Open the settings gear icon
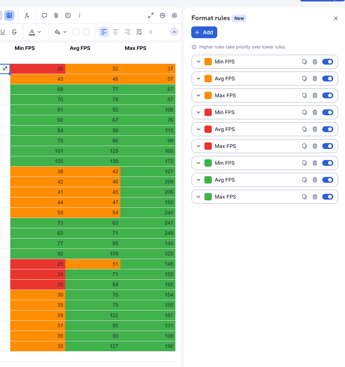345x367 pixels. point(174,15)
